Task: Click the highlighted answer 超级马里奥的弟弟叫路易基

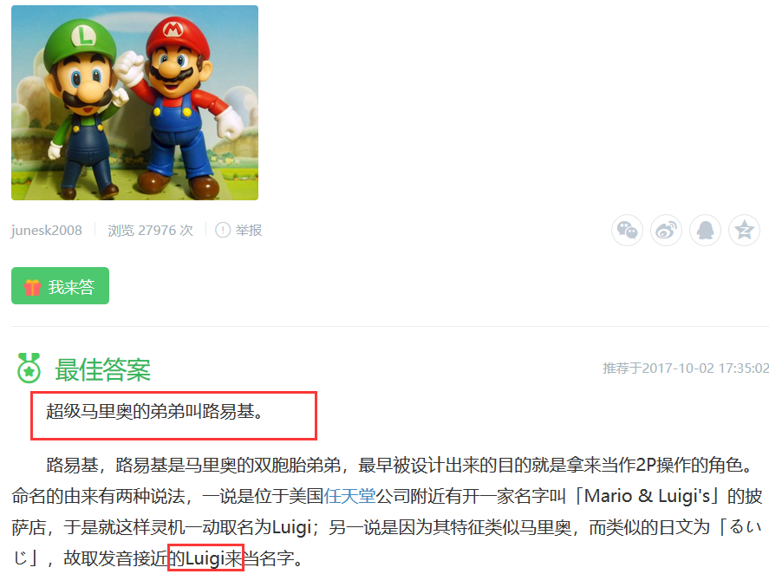Action: coord(155,411)
